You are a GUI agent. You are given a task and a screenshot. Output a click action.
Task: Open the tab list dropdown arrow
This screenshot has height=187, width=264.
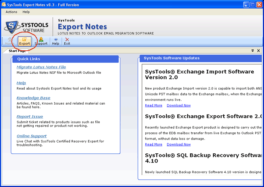[x=252, y=51]
